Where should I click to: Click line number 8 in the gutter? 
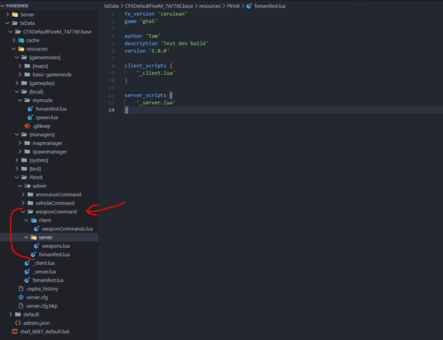click(x=113, y=65)
